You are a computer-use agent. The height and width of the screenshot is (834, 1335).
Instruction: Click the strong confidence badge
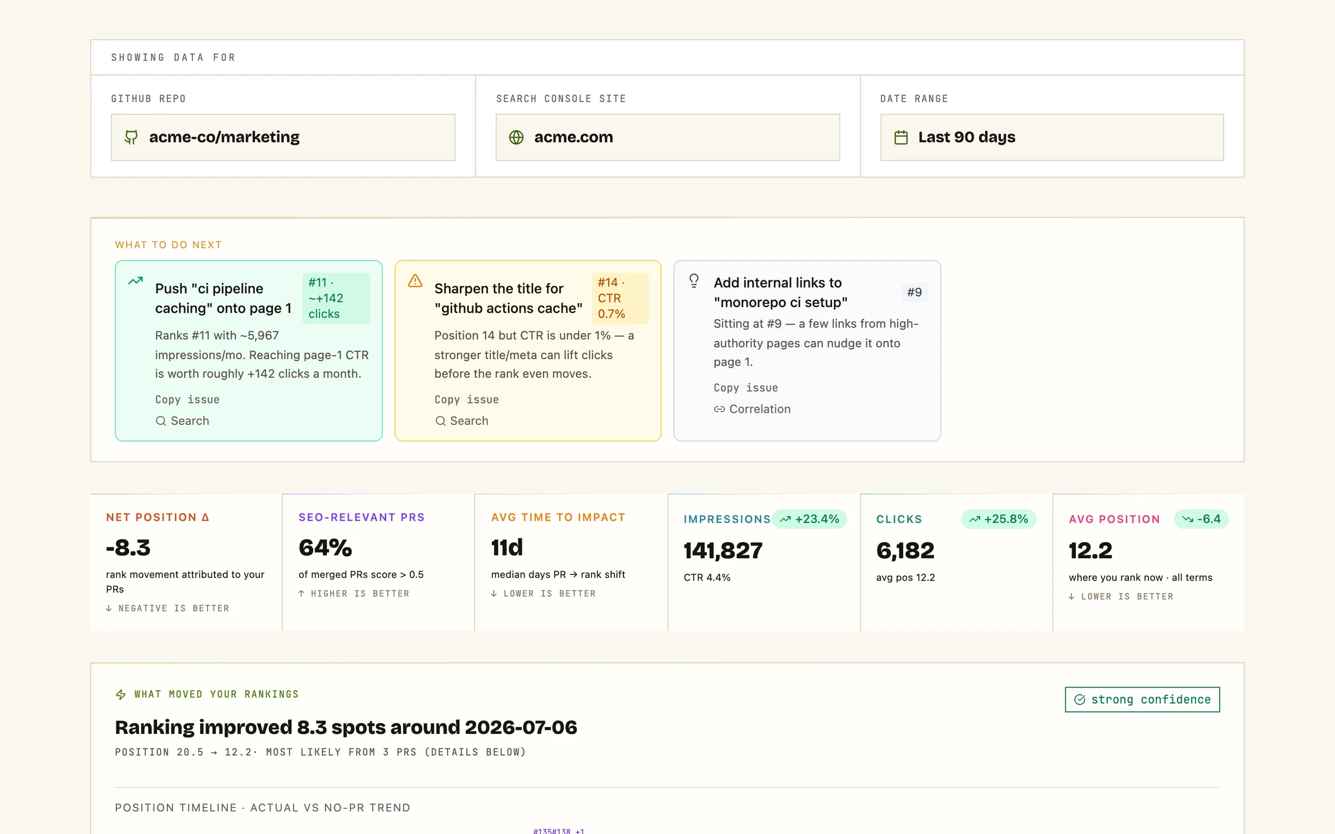pyautogui.click(x=1142, y=700)
